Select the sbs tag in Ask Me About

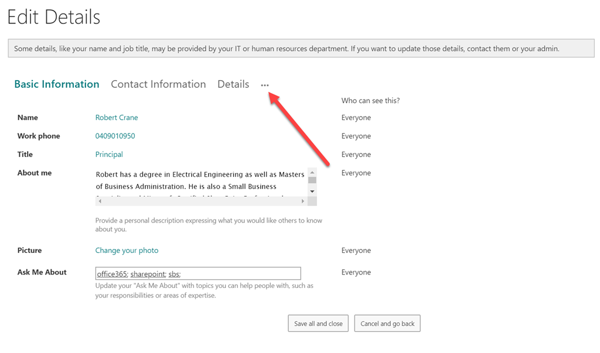174,274
